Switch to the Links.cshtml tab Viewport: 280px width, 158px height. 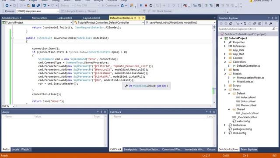click(65, 18)
